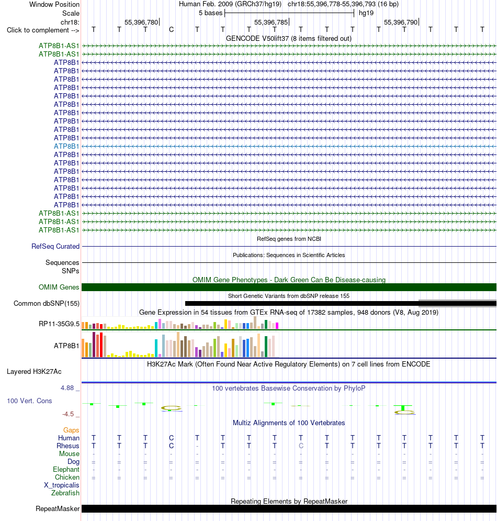The width and height of the screenshot is (497, 521).
Task: Click the 'RefSeq genes from NCBI' track title
Action: click(x=289, y=239)
